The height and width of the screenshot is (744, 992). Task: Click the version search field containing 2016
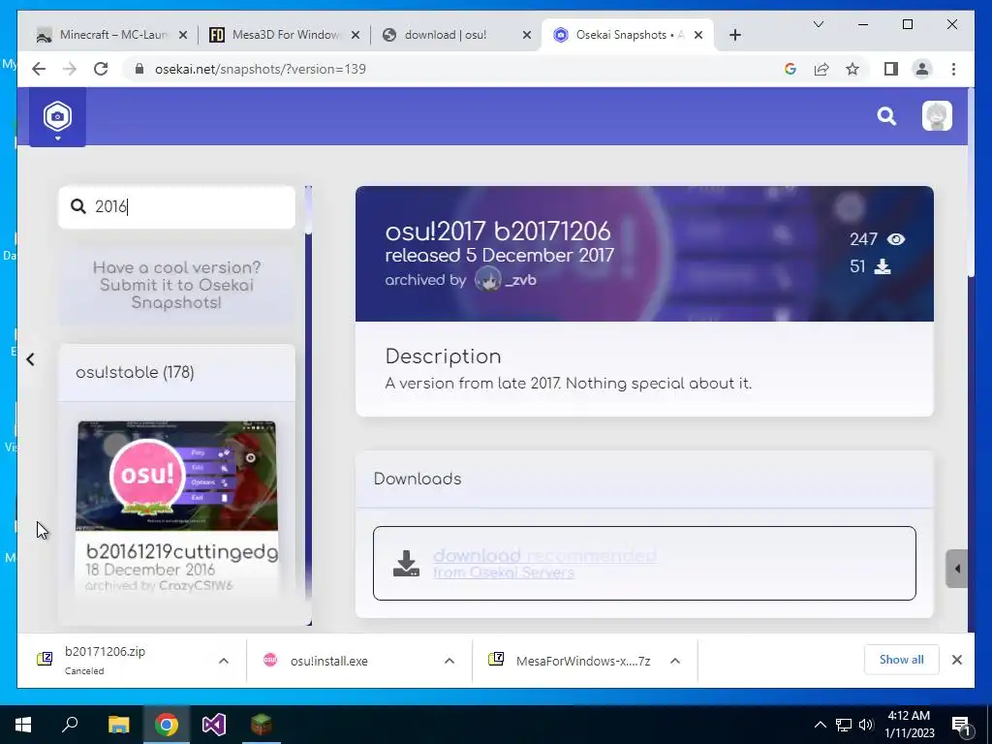pyautogui.click(x=176, y=207)
